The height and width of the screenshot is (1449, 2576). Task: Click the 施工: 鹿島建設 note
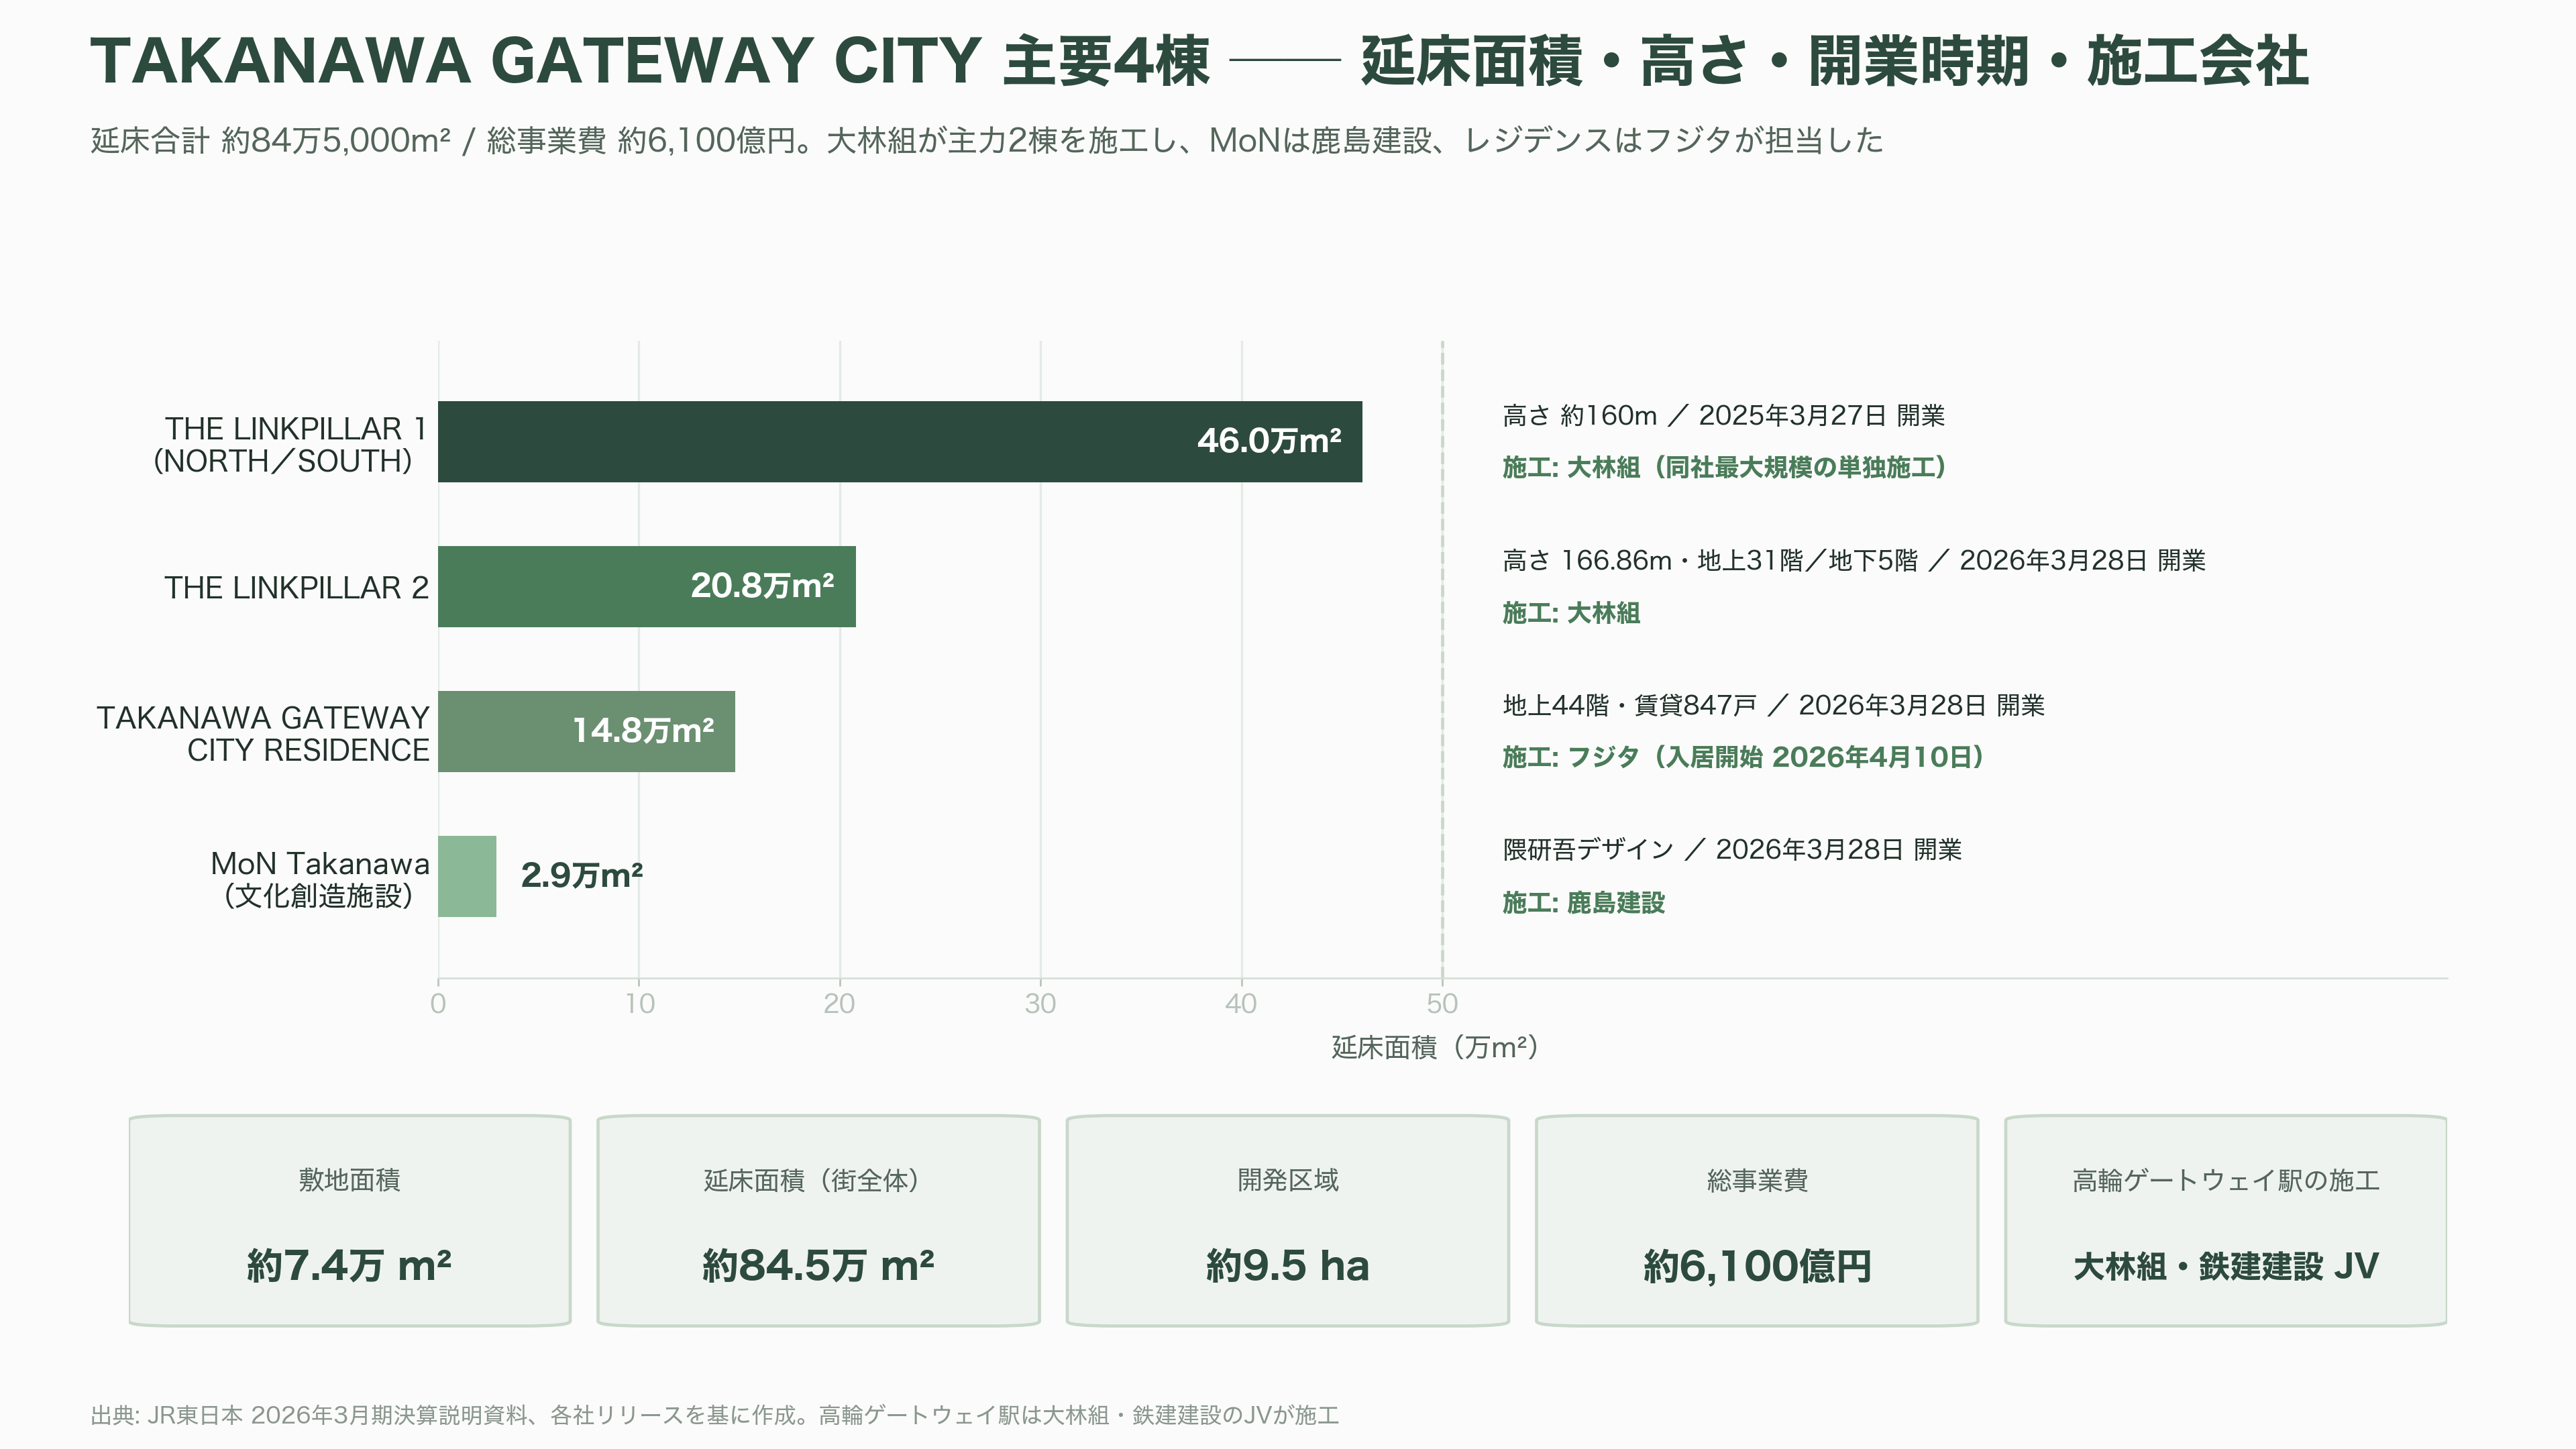tap(1584, 902)
